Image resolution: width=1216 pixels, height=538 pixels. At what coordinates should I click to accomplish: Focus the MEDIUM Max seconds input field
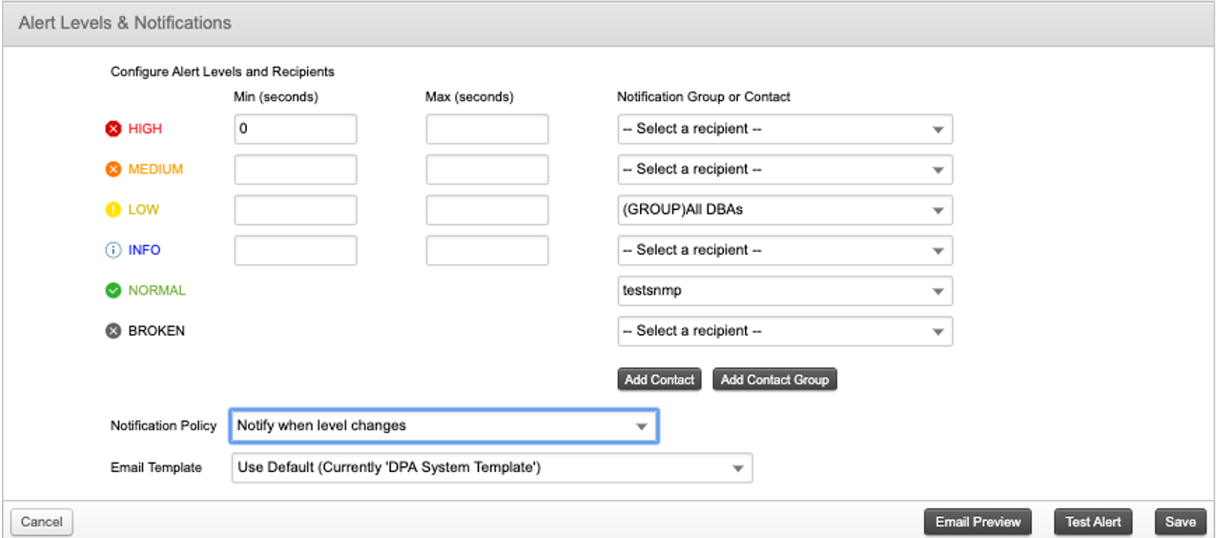tap(486, 170)
